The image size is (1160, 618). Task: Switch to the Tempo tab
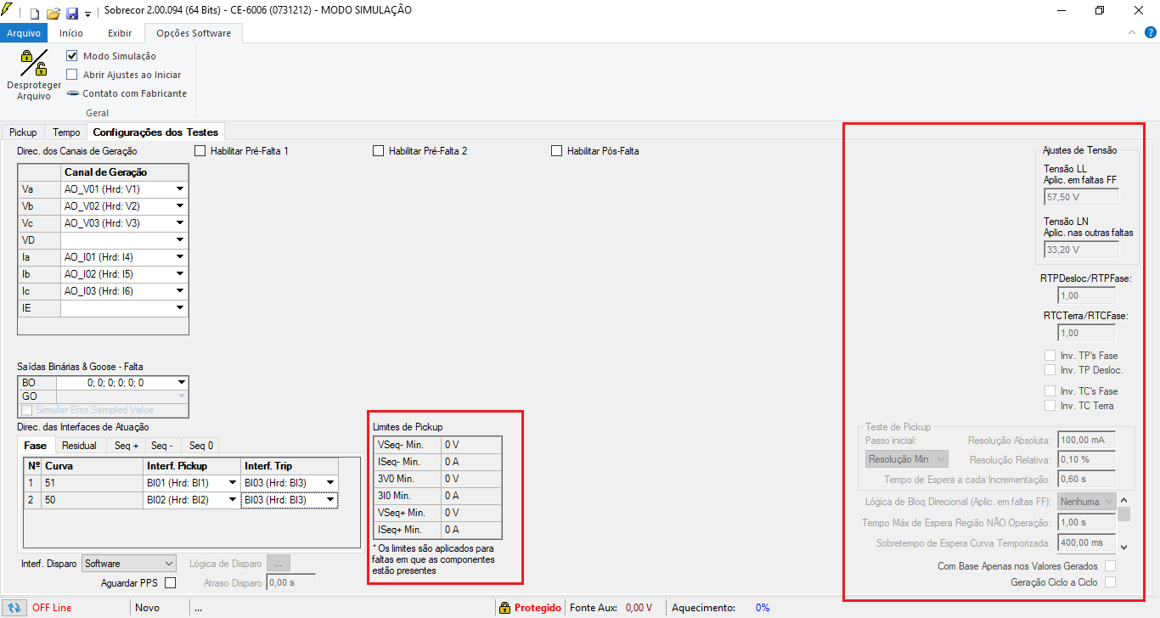66,132
